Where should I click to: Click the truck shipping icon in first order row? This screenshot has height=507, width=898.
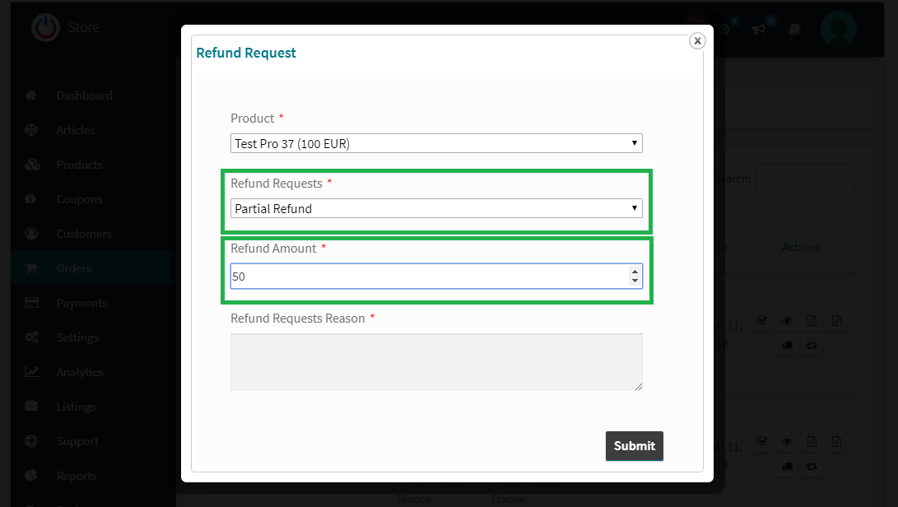788,346
